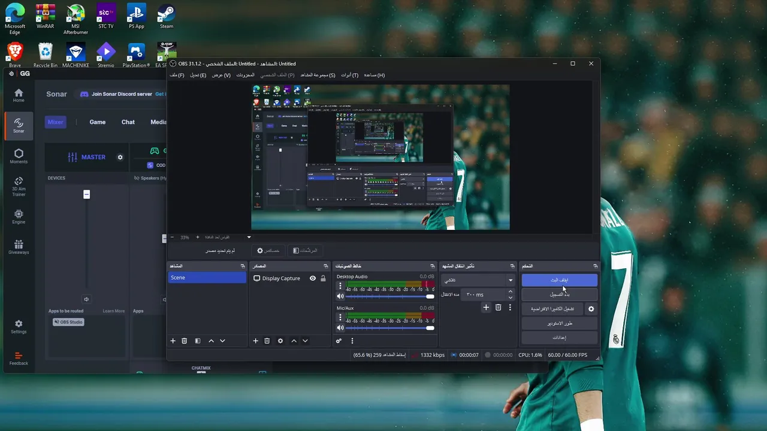
Task: Open Giveaways in the GG sidebar
Action: pyautogui.click(x=19, y=247)
